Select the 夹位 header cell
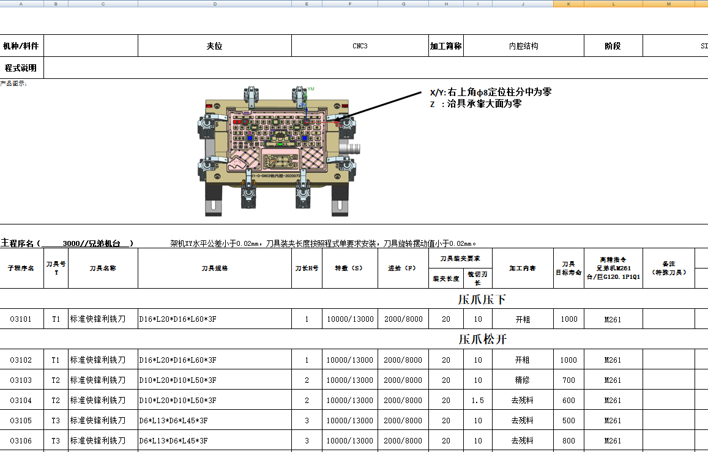The width and height of the screenshot is (708, 452). point(214,46)
